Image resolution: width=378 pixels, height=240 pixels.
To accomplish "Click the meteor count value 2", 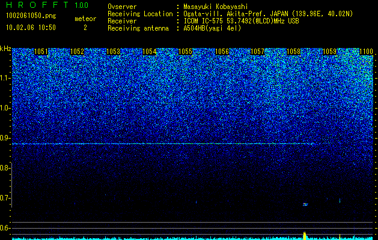I will pos(85,28).
